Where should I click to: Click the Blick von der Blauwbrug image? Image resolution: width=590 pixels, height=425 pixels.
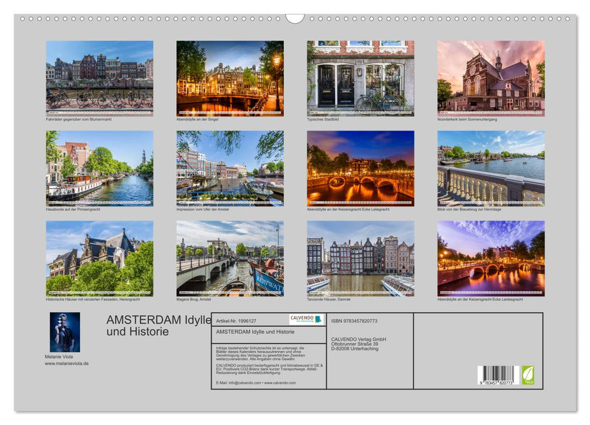click(490, 167)
